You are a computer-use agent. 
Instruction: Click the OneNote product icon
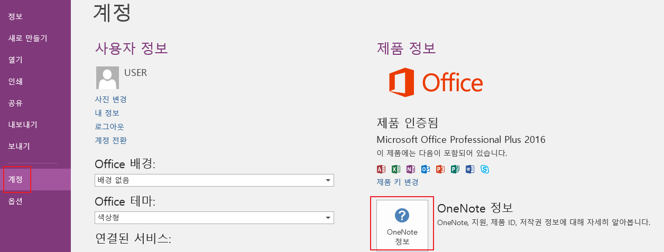pos(411,169)
